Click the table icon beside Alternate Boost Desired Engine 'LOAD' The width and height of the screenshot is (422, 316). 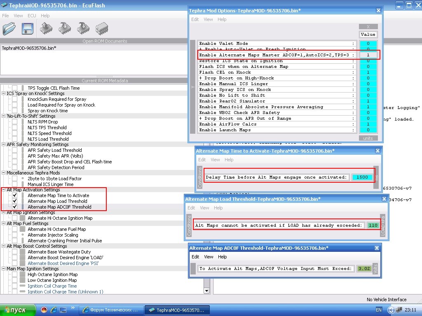23,258
